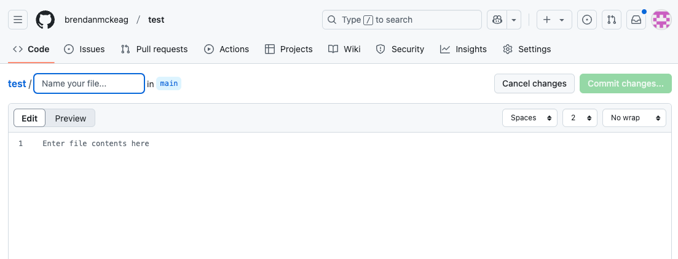Open the indent size dropdown
678x259 pixels.
click(x=580, y=118)
